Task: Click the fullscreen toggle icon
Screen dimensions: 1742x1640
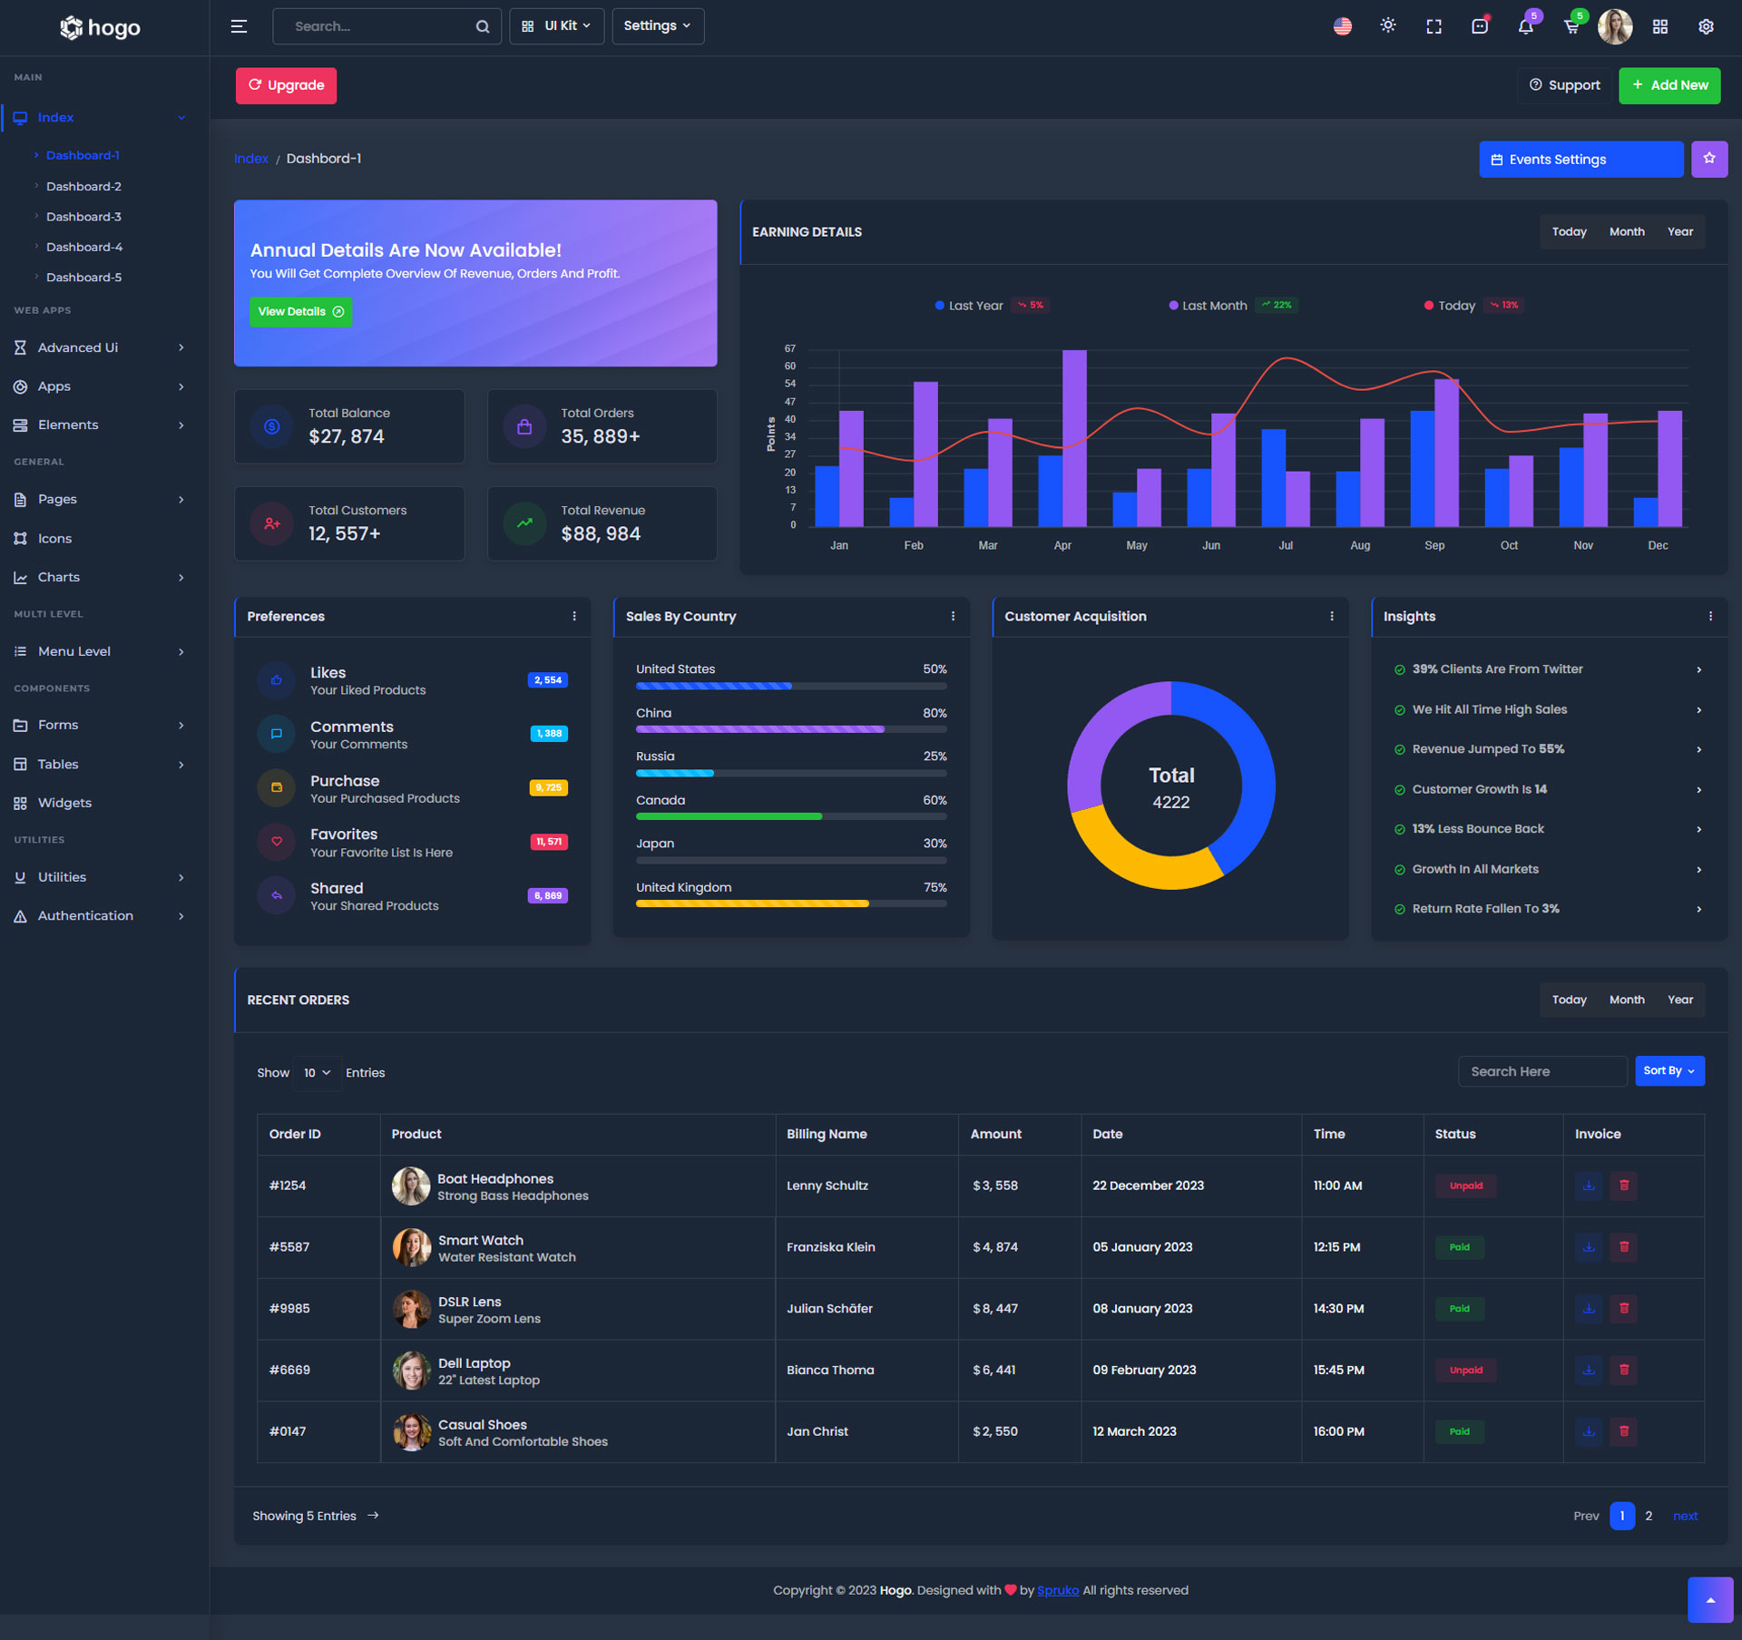Action: pyautogui.click(x=1434, y=26)
